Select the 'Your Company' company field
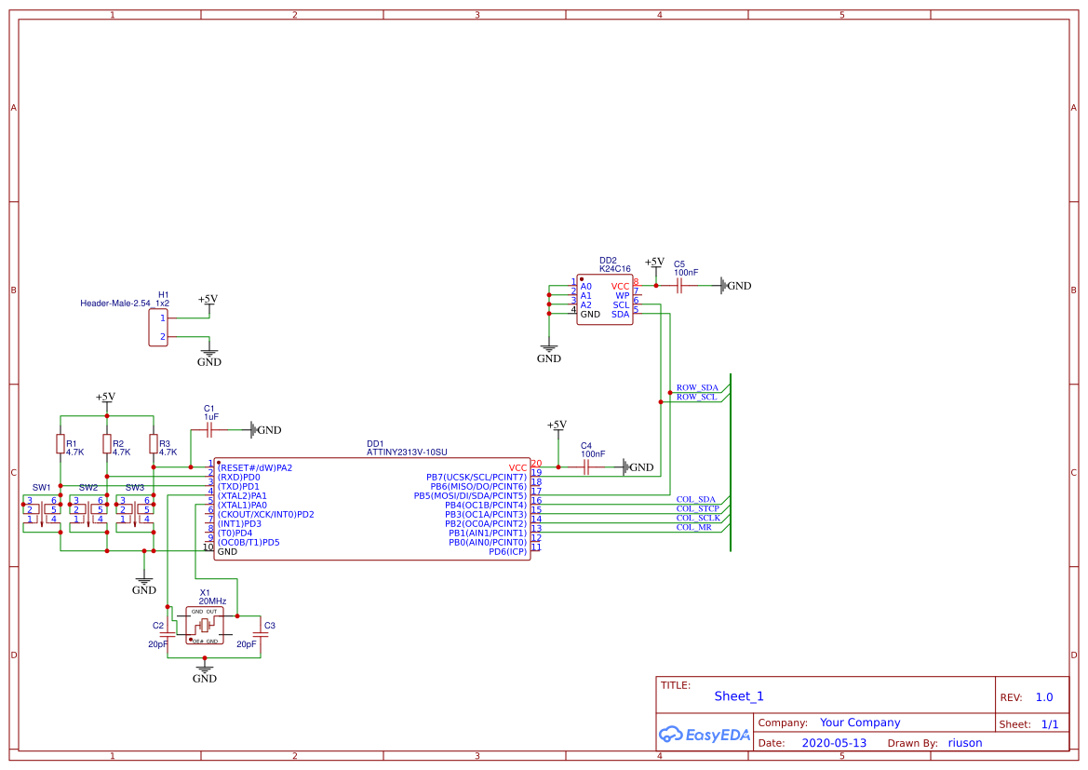This screenshot has height=770, width=1088. 859,723
